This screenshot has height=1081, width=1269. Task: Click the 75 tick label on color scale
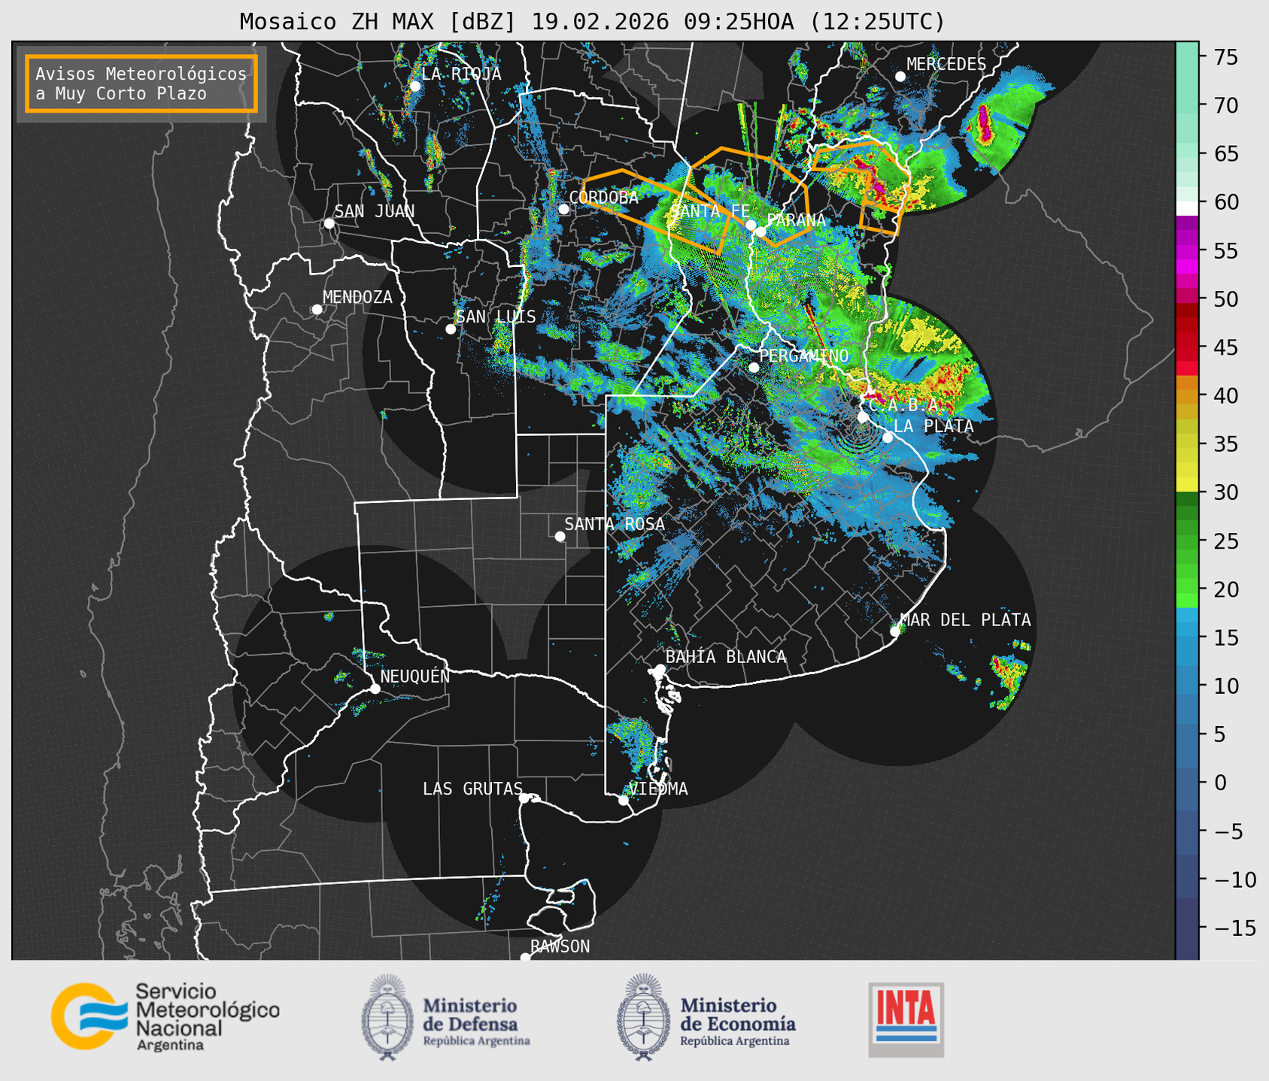click(x=1228, y=57)
